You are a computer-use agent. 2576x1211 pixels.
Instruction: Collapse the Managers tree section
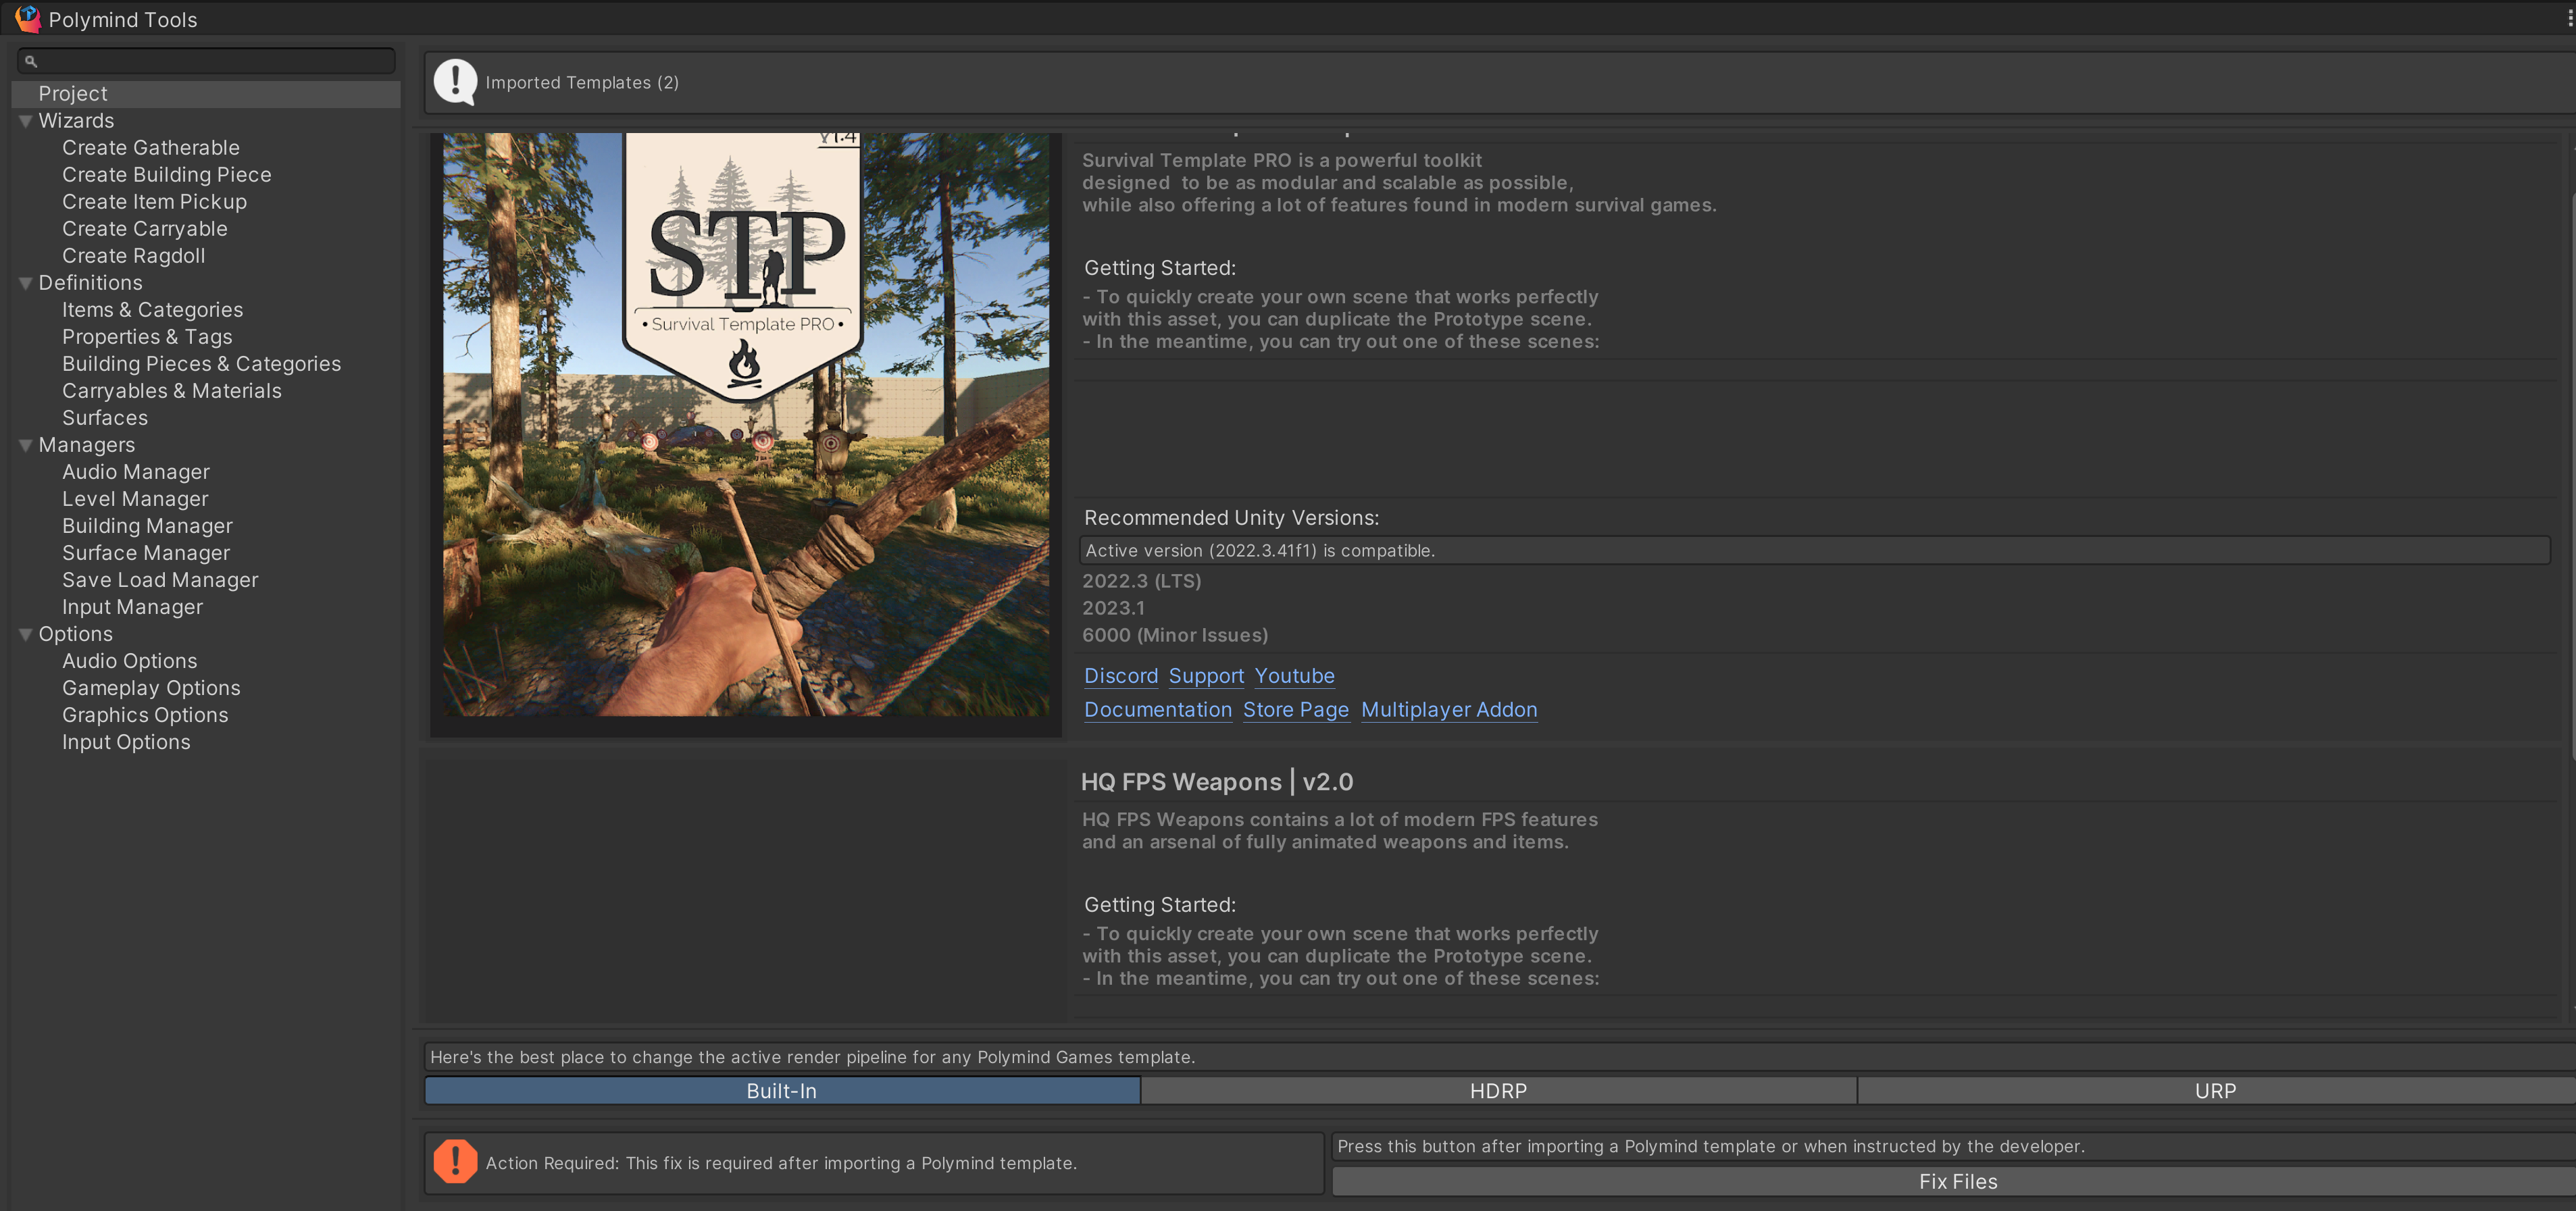26,445
